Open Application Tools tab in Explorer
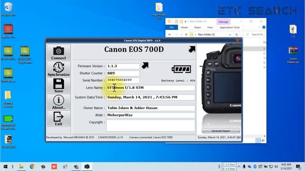The image size is (305, 171). tap(230, 28)
